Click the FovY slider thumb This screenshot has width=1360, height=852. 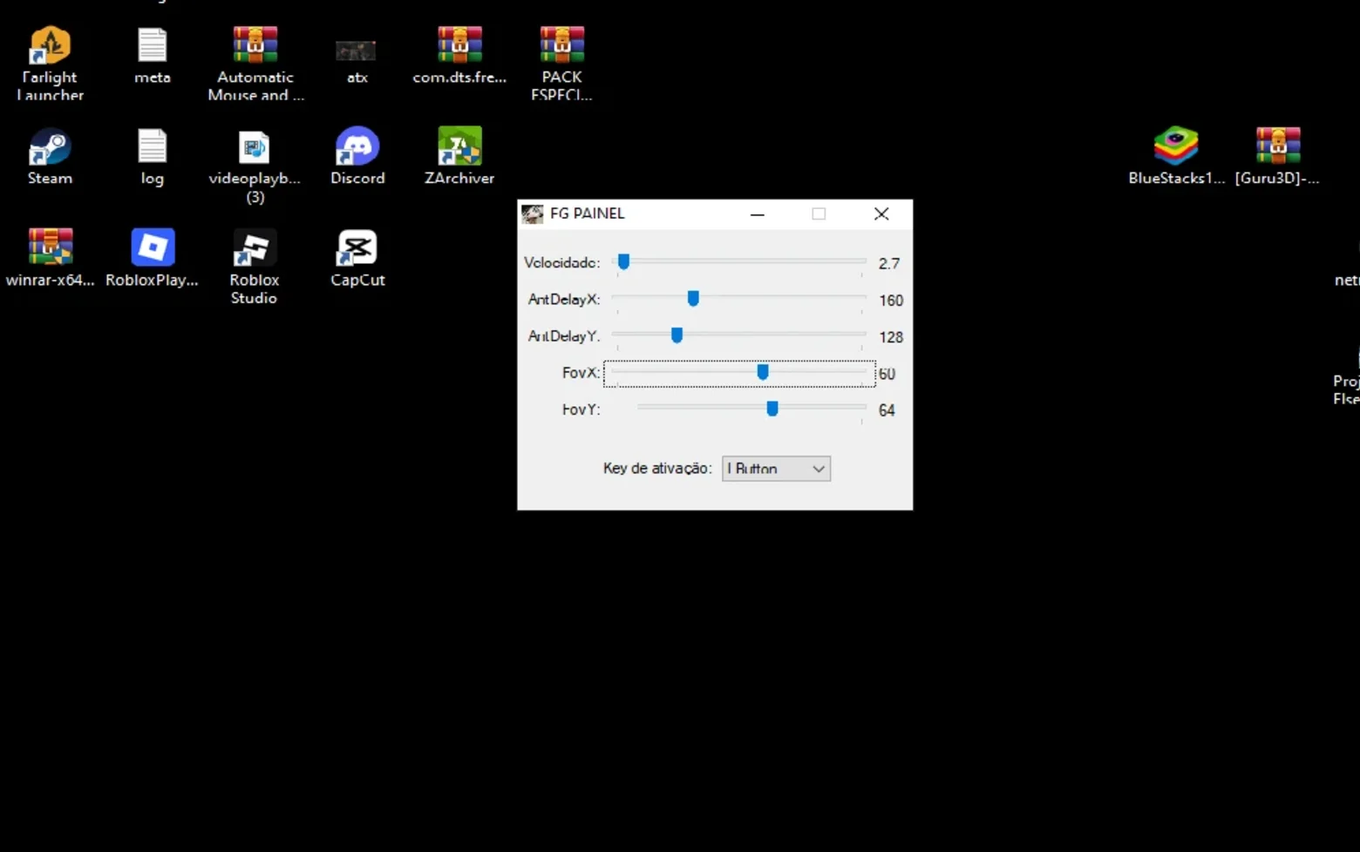pos(772,409)
